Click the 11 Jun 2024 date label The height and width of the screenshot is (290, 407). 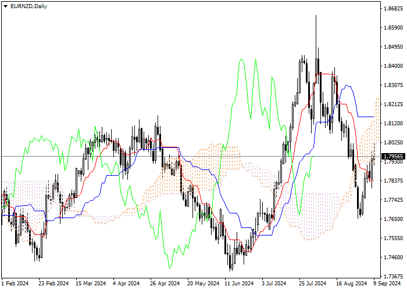tap(239, 284)
